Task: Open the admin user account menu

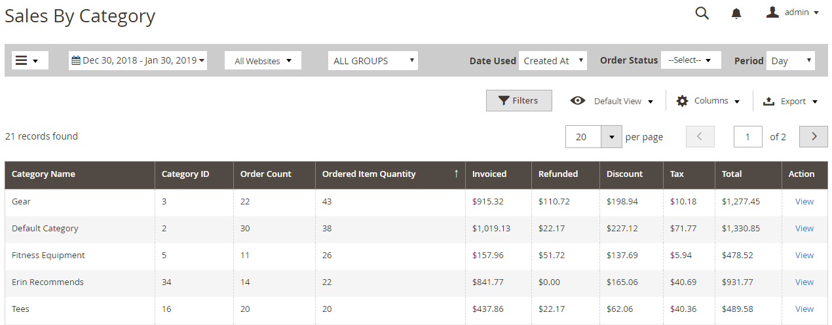Action: click(793, 12)
